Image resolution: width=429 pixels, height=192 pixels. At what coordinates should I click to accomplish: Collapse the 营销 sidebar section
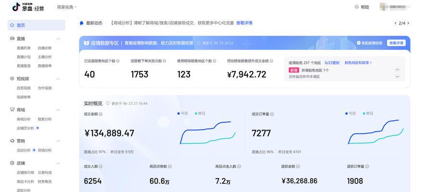click(x=58, y=141)
